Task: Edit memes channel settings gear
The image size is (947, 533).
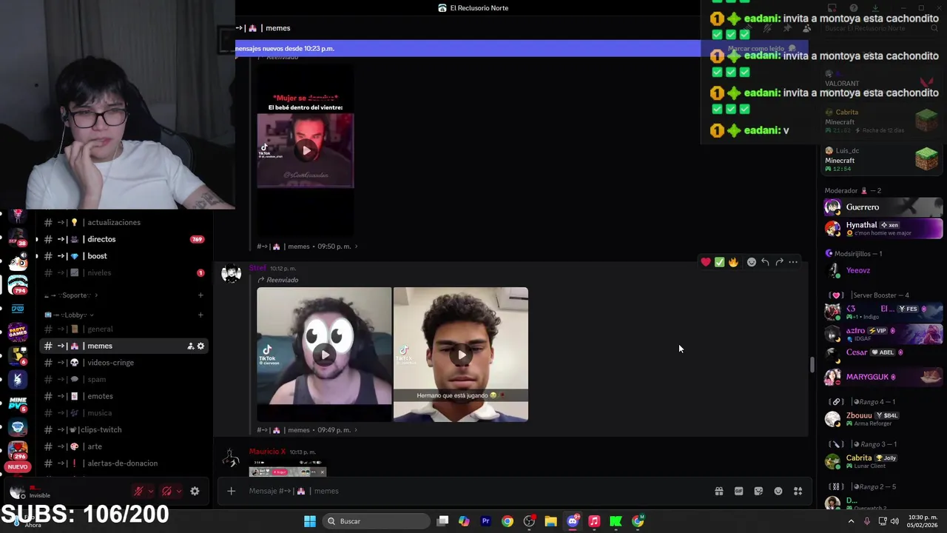Action: click(x=200, y=346)
